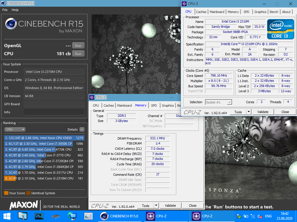The height and width of the screenshot is (222, 297).
Task: Click the Cinebench rendered scene image
Action: [x=135, y=54]
